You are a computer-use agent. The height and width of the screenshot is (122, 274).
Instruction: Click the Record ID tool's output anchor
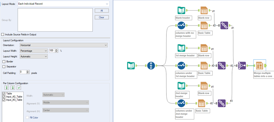(x=157, y=66)
